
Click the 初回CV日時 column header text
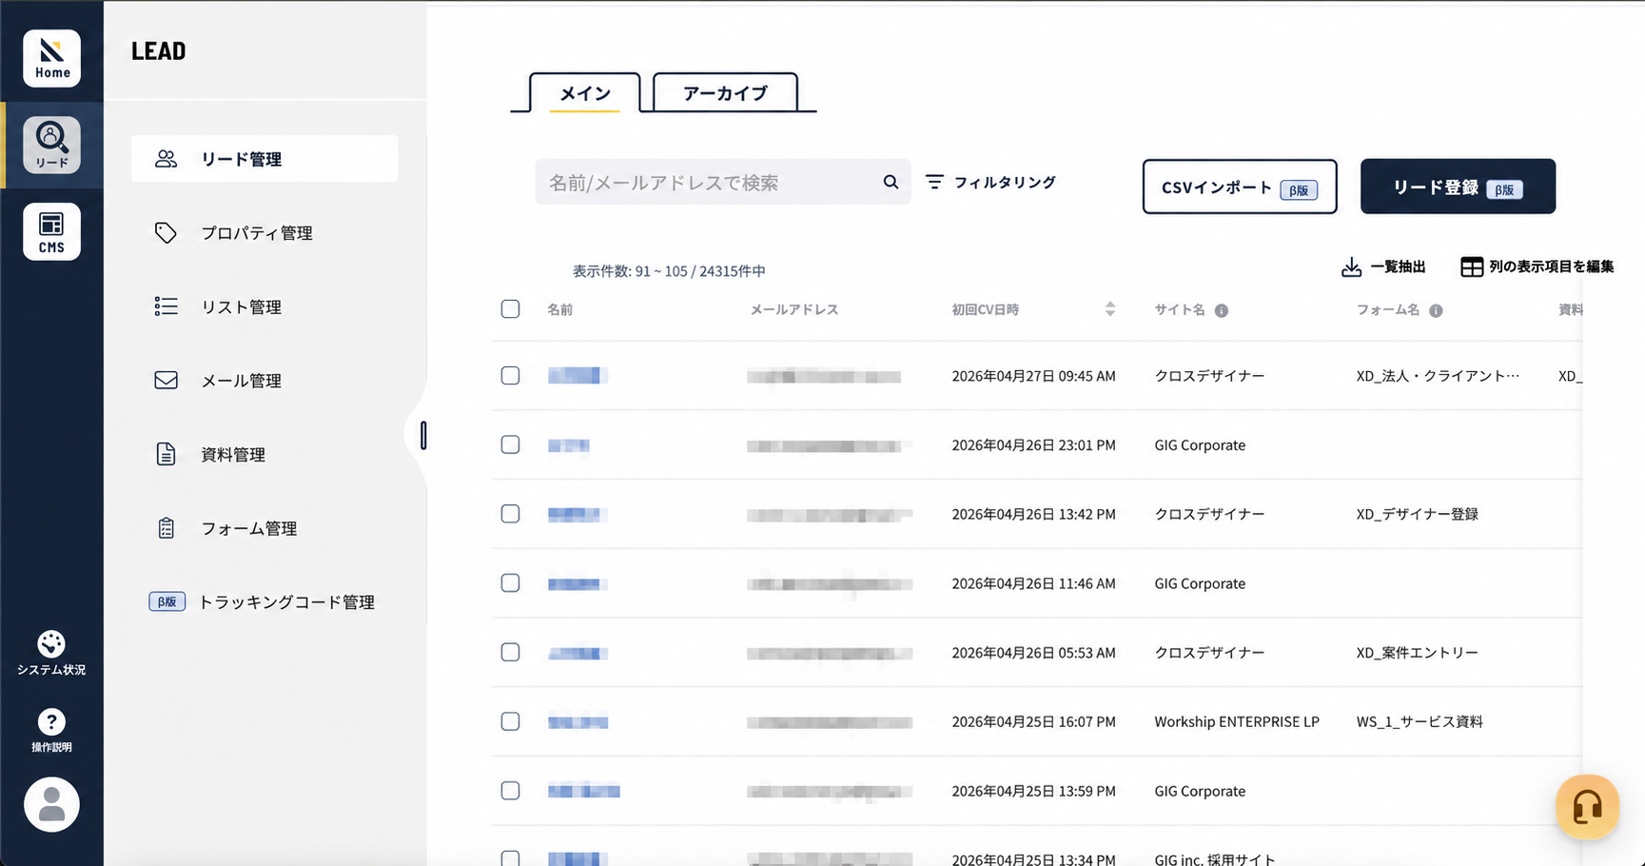(986, 309)
